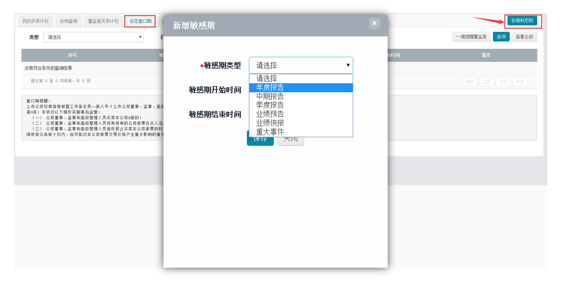The image size is (562, 291).
Task: Click the 操作 column header
Action: 486,55
